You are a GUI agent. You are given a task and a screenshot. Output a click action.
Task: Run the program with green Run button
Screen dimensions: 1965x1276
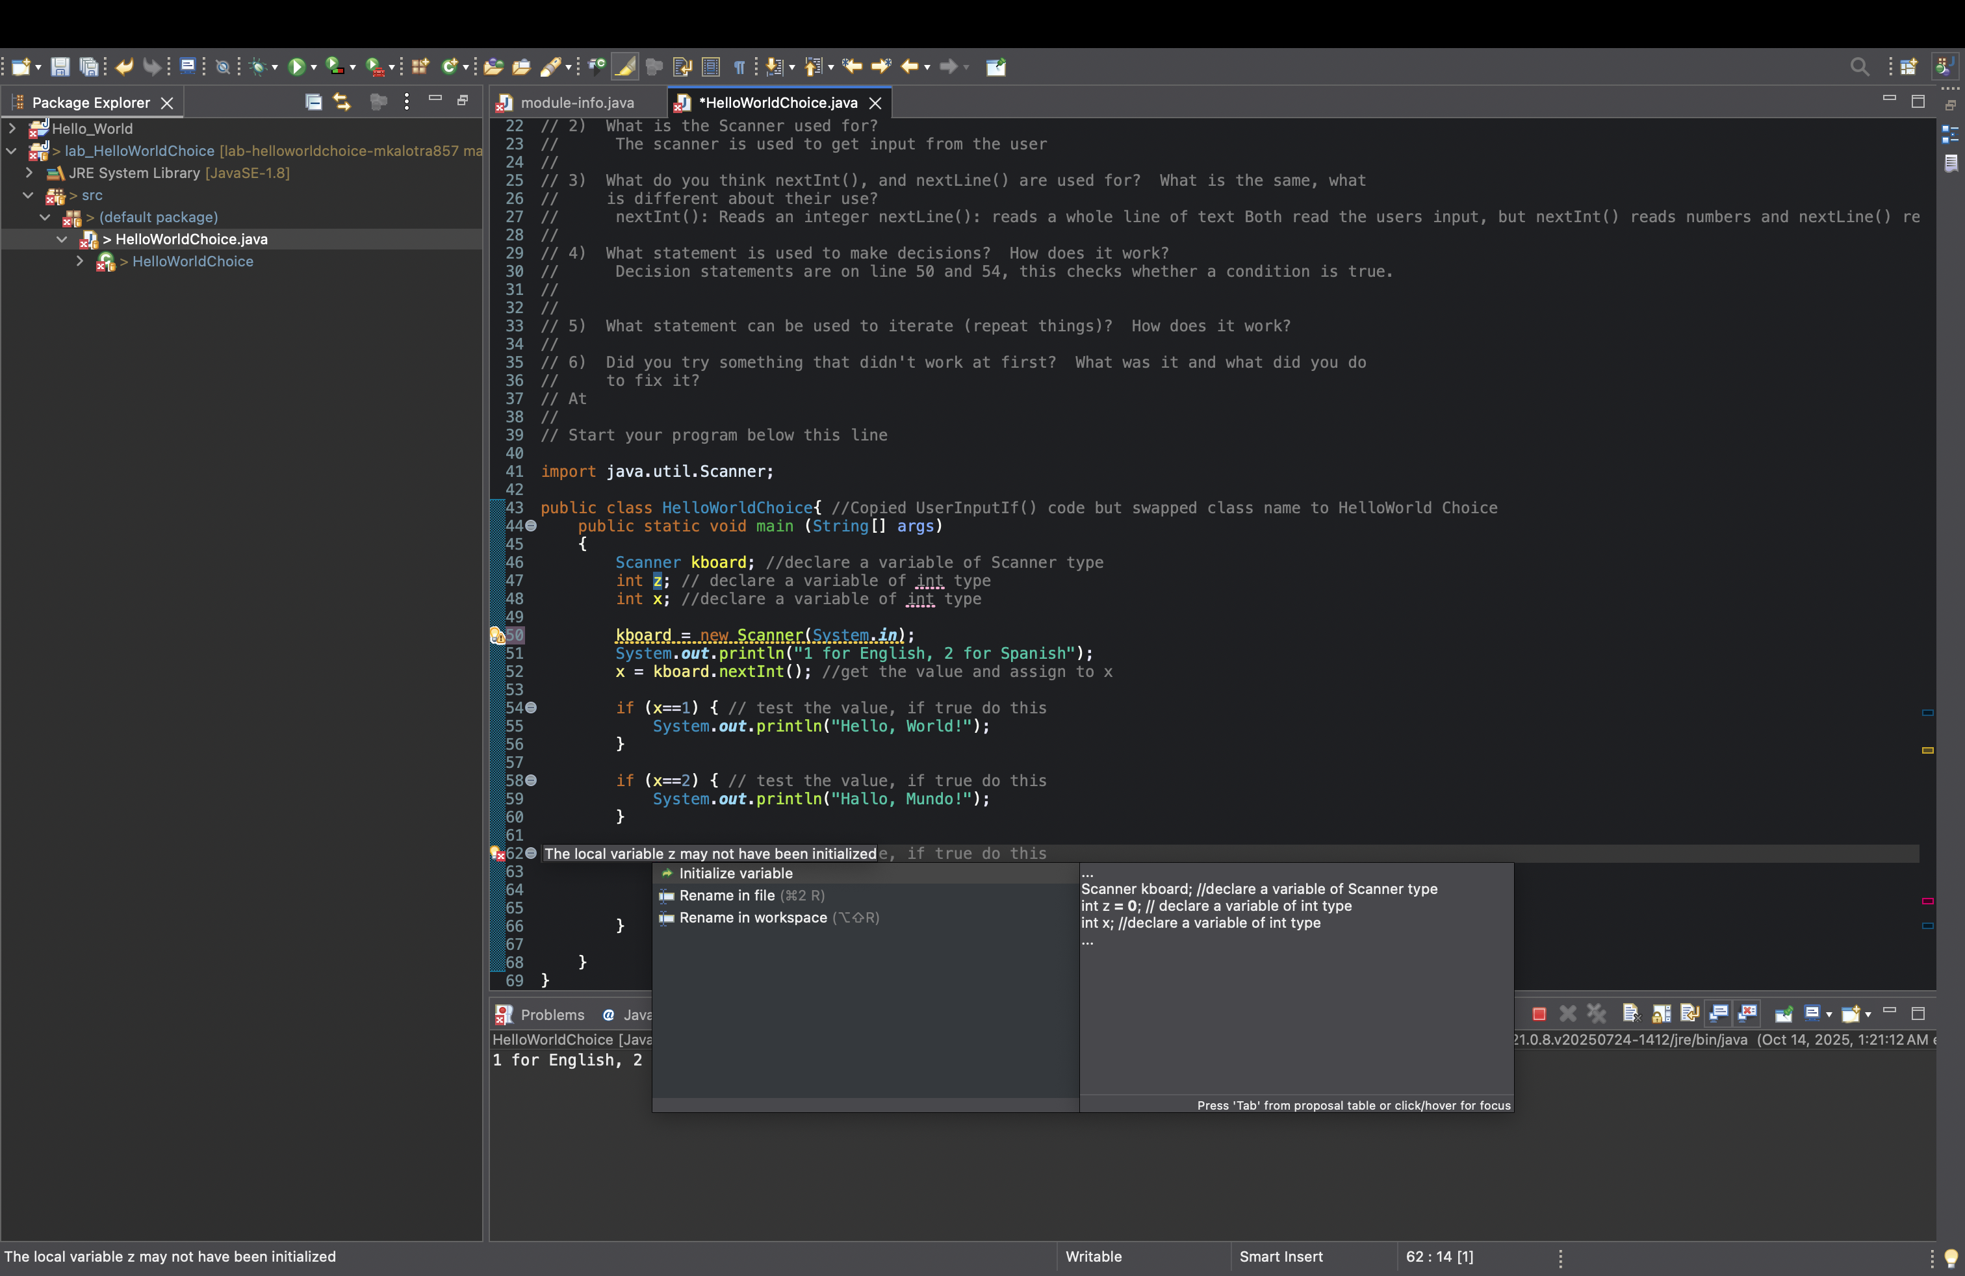click(x=296, y=67)
